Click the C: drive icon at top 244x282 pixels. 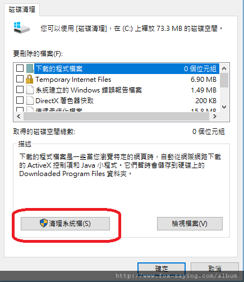pyautogui.click(x=21, y=27)
